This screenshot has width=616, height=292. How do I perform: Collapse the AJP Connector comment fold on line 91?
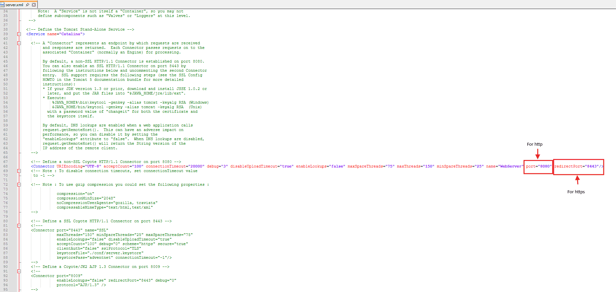click(x=19, y=271)
